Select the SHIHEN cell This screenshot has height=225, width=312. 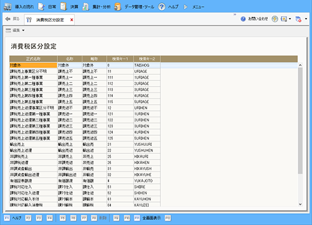click(147, 193)
